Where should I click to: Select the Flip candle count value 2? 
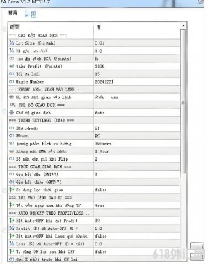96,159
